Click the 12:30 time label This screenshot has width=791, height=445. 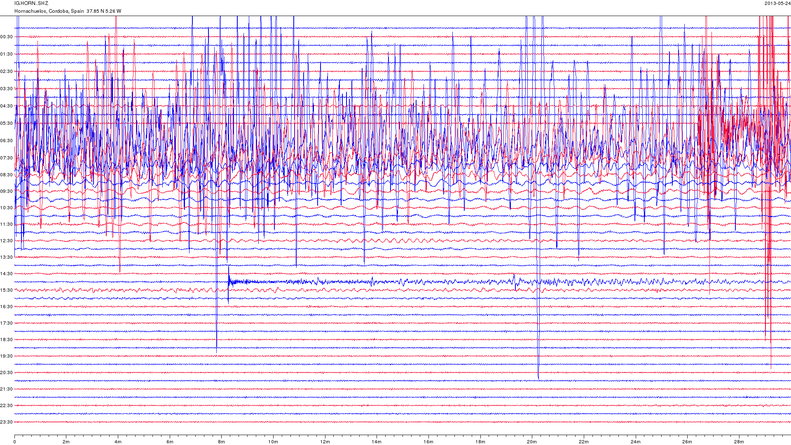click(x=7, y=241)
